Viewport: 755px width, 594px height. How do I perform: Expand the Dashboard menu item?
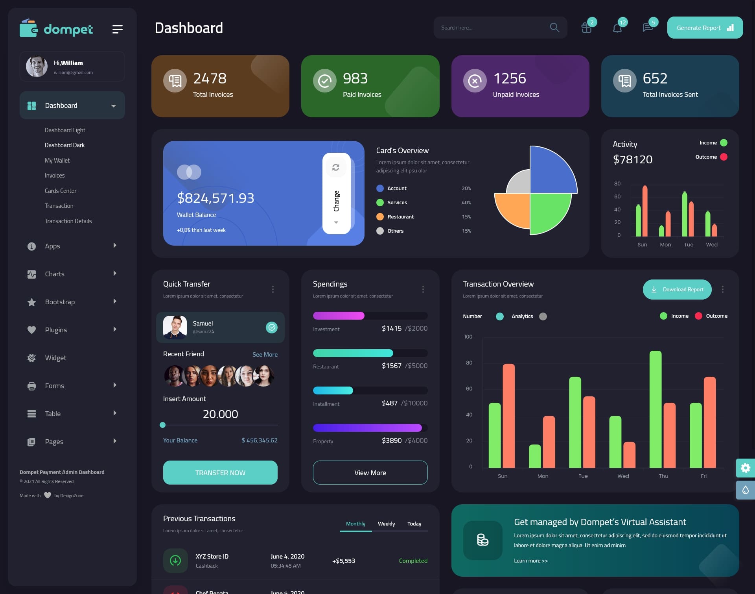(x=113, y=105)
